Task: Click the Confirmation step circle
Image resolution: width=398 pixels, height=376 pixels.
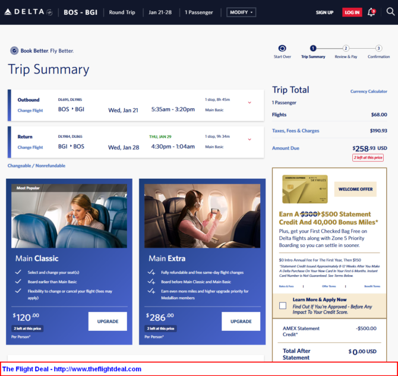Action: (x=378, y=49)
